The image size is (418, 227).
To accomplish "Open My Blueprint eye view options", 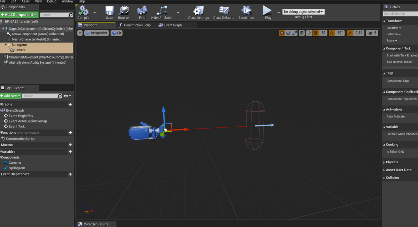I will [x=67, y=96].
